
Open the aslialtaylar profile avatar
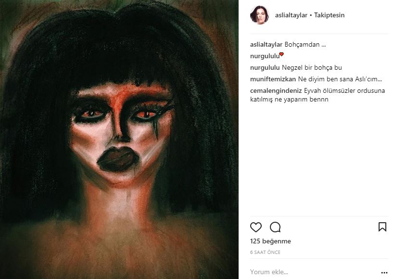point(259,15)
